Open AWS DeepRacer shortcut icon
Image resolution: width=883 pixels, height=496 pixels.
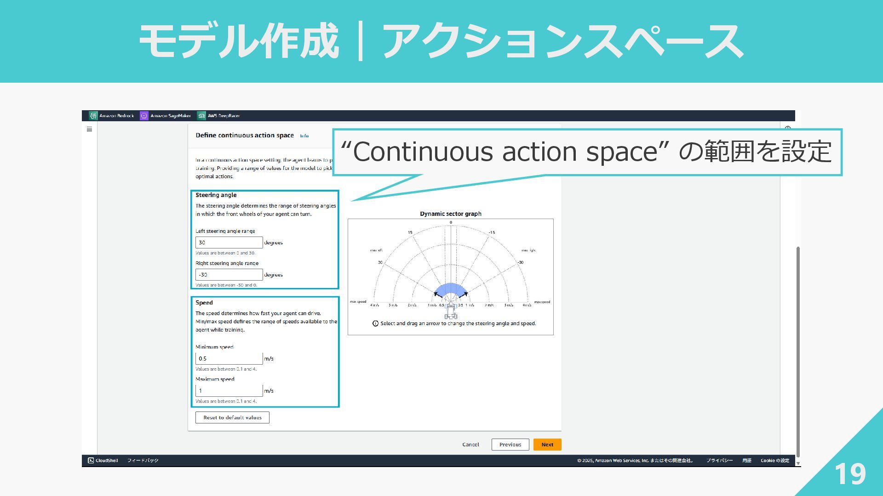pyautogui.click(x=201, y=116)
